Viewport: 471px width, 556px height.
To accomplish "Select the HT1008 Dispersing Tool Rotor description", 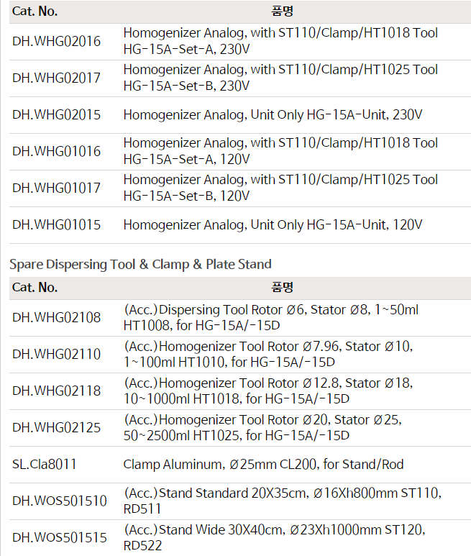I will (271, 317).
